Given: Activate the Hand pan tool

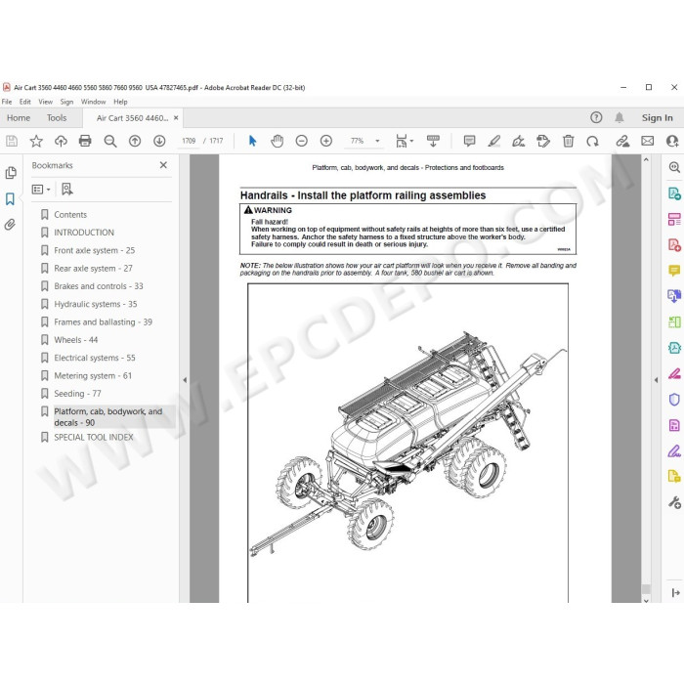Looking at the screenshot, I should tap(277, 141).
